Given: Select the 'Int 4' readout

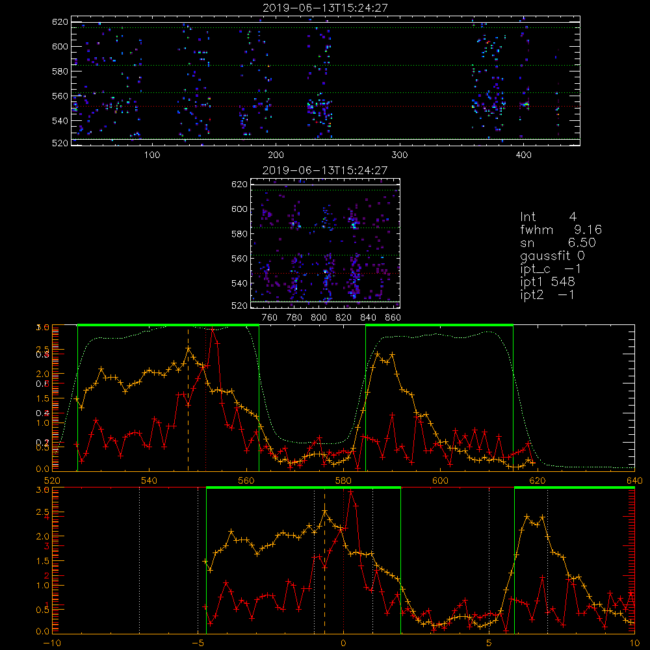Looking at the screenshot, I should 548,216.
